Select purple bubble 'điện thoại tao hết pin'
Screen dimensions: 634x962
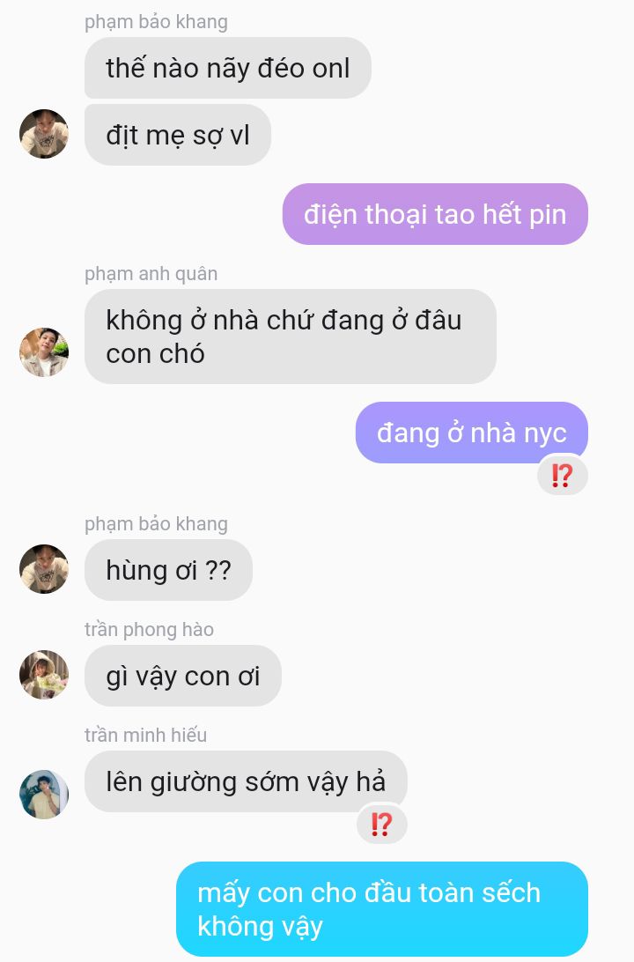pos(435,214)
